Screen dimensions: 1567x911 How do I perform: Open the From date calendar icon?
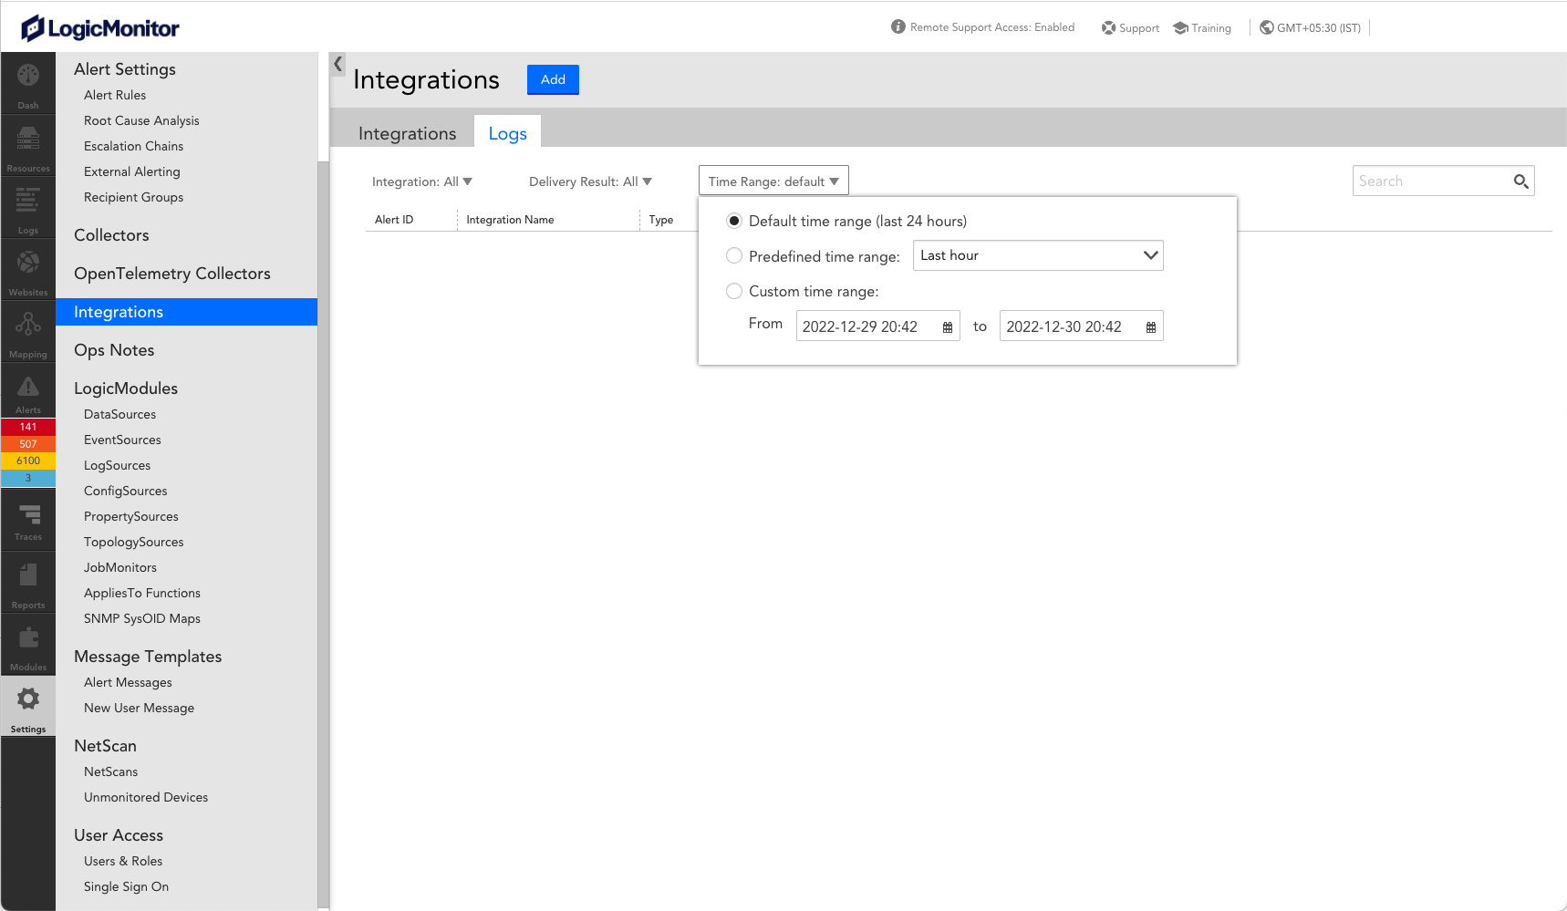pos(948,327)
